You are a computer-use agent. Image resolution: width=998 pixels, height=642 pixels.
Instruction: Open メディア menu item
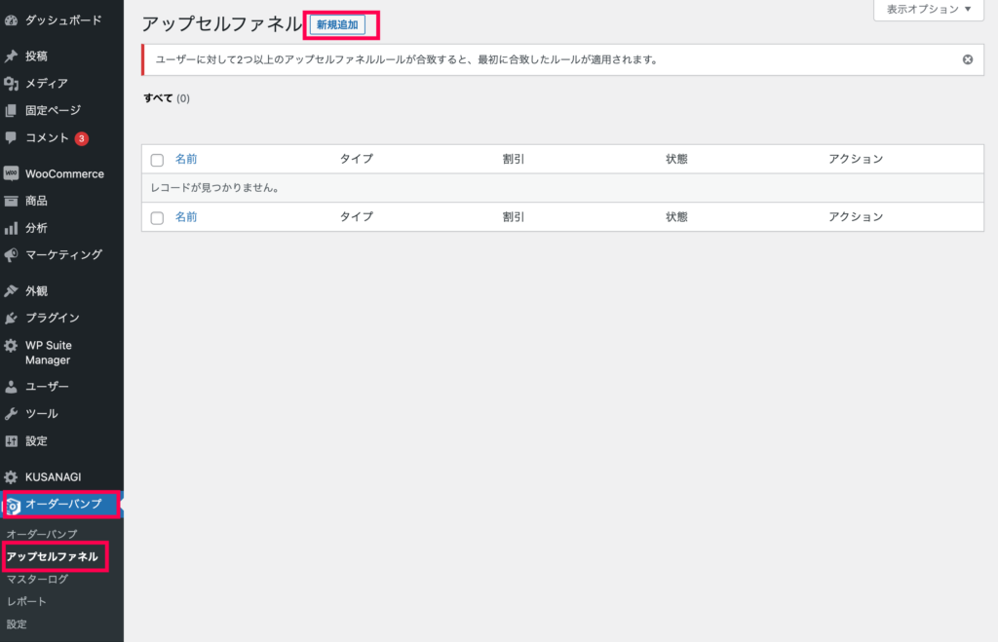tap(47, 84)
